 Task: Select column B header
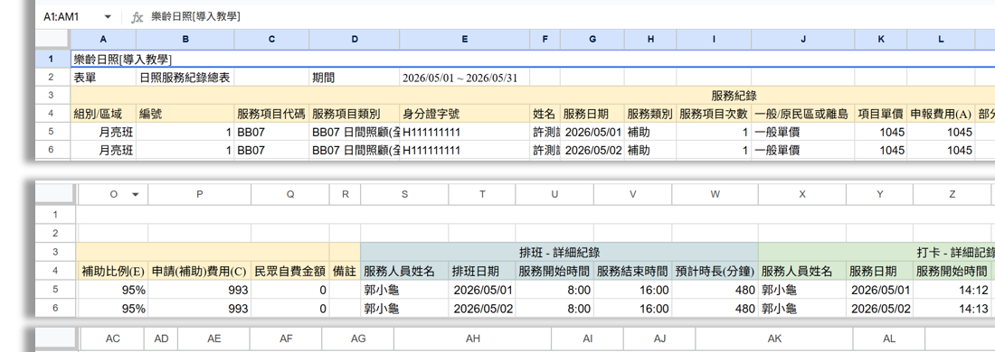(185, 39)
